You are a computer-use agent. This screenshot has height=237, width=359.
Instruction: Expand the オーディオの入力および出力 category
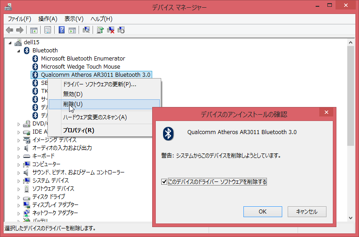(x=19, y=149)
